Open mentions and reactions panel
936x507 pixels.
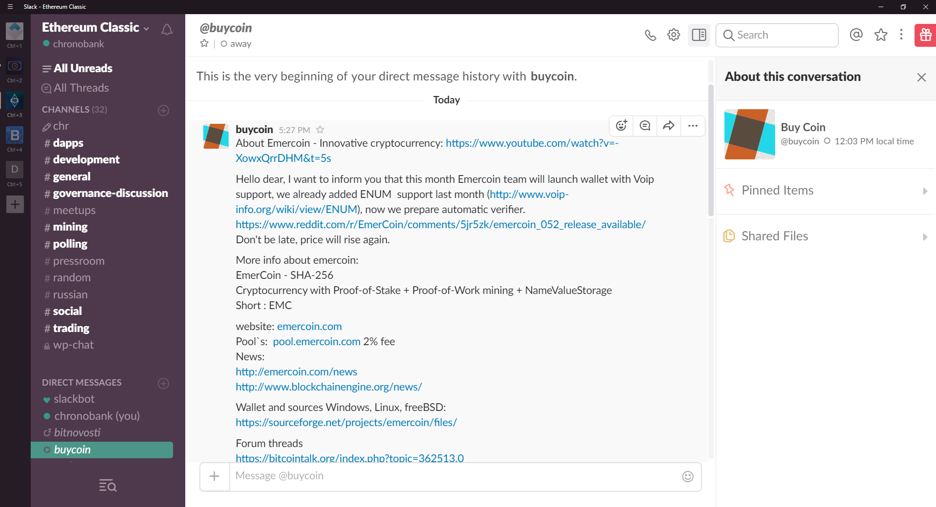pos(856,35)
